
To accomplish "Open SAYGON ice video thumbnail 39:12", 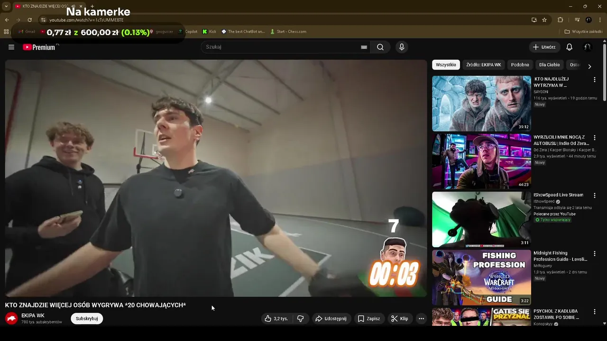I will [481, 103].
